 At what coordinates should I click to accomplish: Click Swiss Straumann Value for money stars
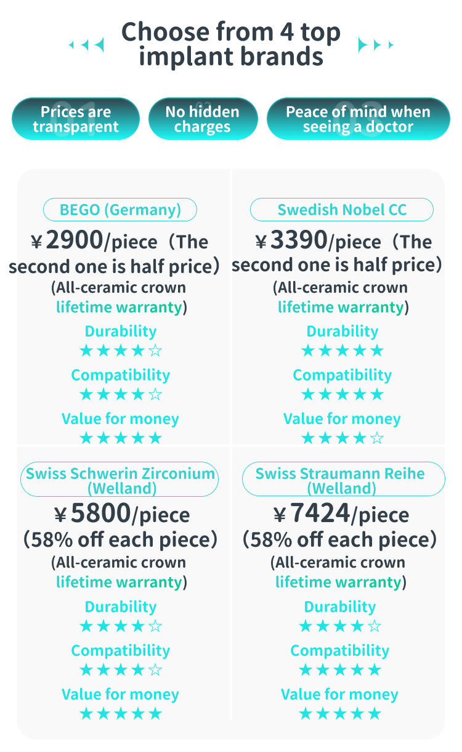click(339, 714)
